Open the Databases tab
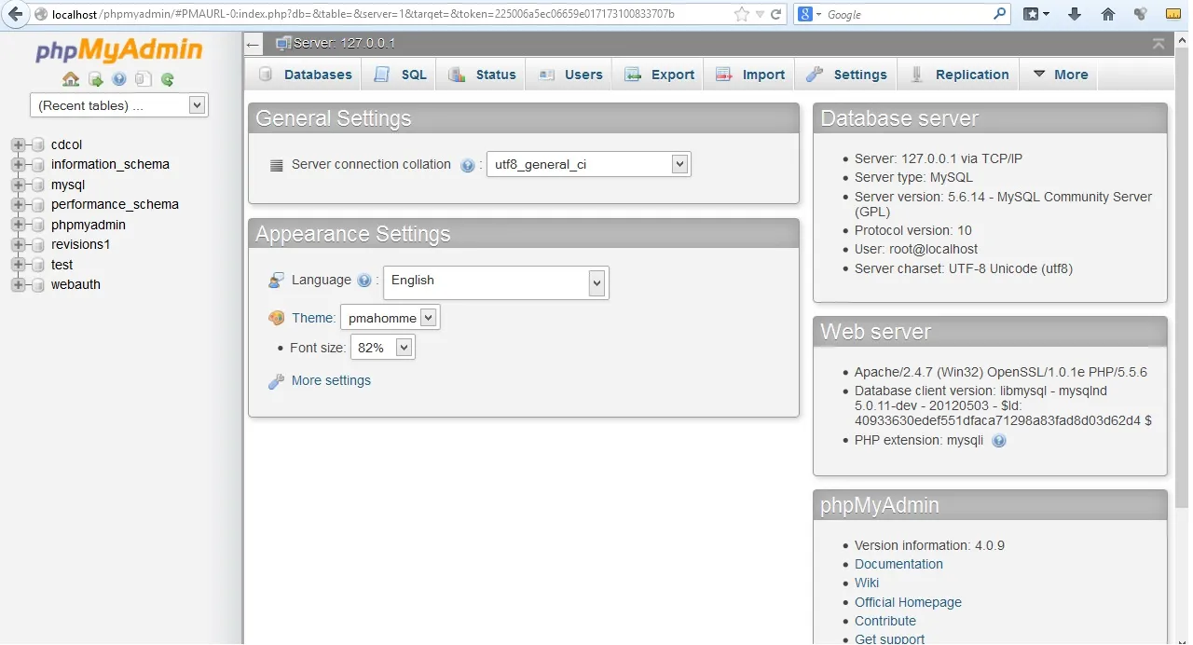 point(305,75)
